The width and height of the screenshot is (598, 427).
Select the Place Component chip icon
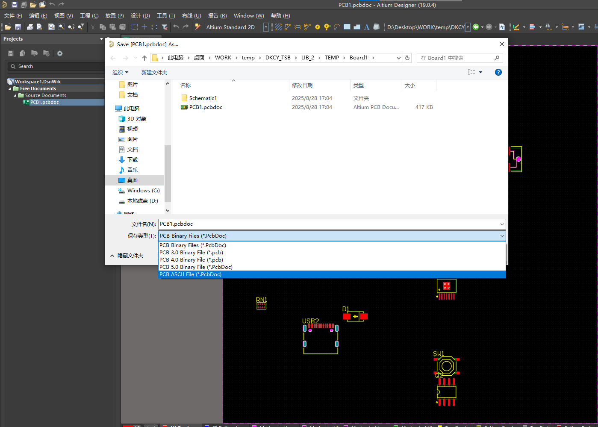point(377,27)
